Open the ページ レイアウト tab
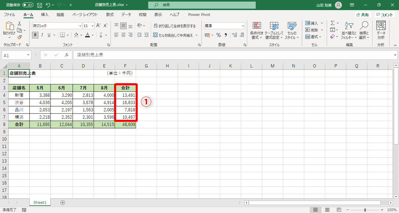The image size is (399, 213). click(85, 15)
